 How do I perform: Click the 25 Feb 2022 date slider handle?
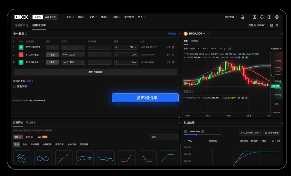pos(197,135)
